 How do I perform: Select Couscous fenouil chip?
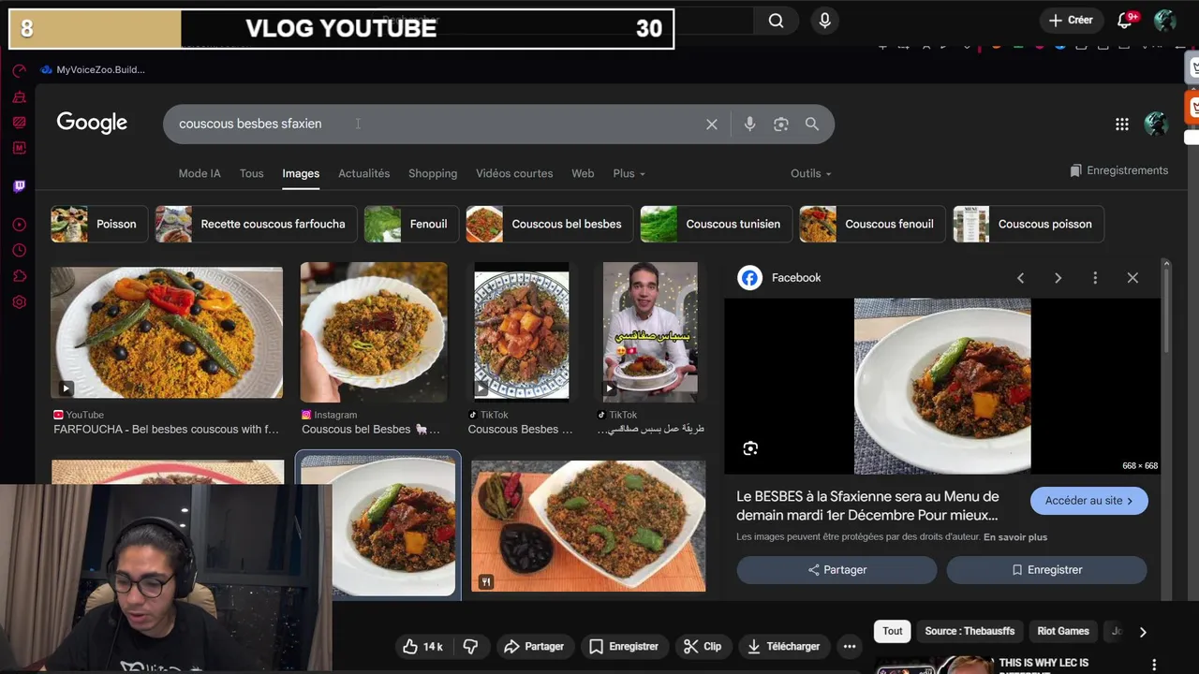pyautogui.click(x=872, y=224)
